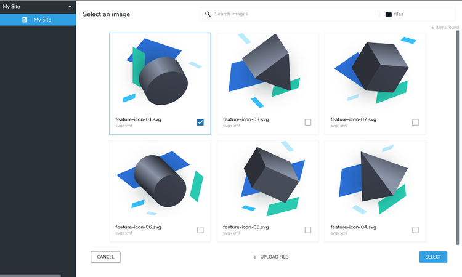Viewport: 462px width, 277px height.
Task: Click the My Site page icon
Action: 25,20
